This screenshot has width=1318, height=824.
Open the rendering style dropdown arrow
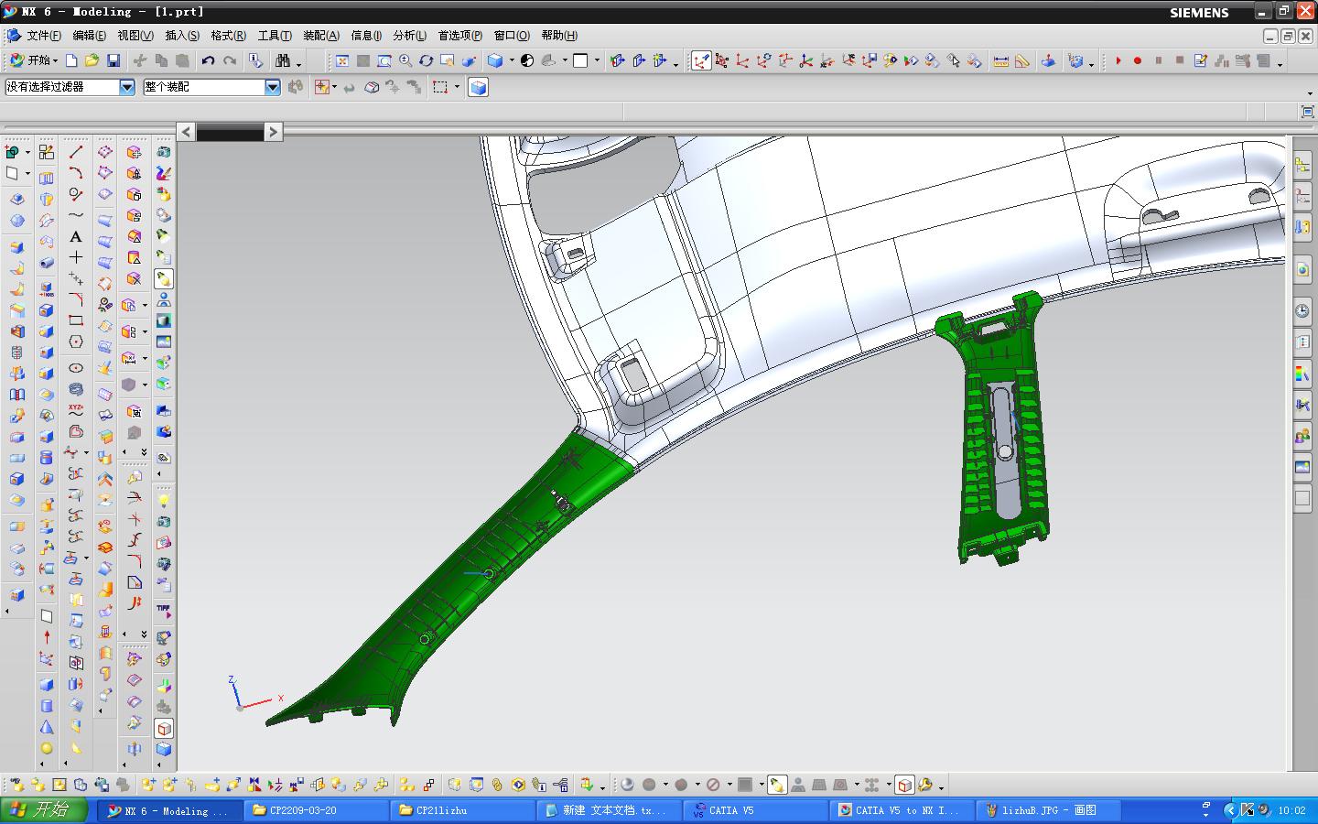(x=511, y=60)
